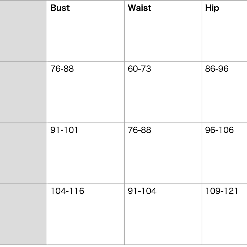247x247 pixels.
Task: Select the bust value 76-88
Action: (x=62, y=69)
